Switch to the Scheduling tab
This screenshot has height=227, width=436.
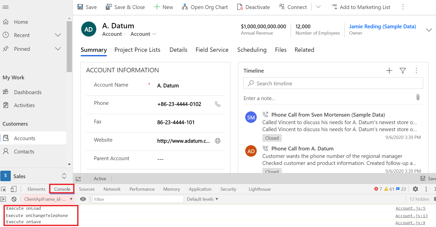(252, 50)
